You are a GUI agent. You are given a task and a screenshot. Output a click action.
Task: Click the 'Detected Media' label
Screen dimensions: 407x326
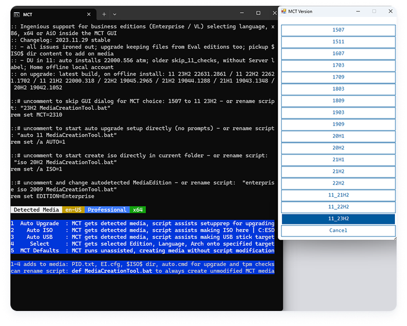pos(36,210)
